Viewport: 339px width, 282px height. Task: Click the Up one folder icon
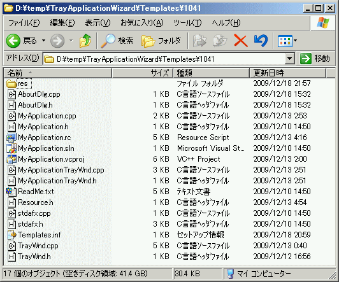85,41
